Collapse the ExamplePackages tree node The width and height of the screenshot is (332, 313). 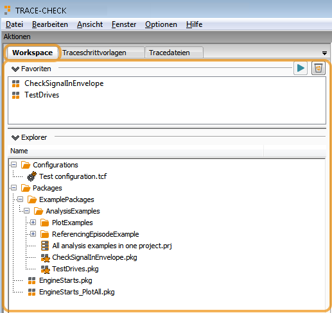pos(21,199)
